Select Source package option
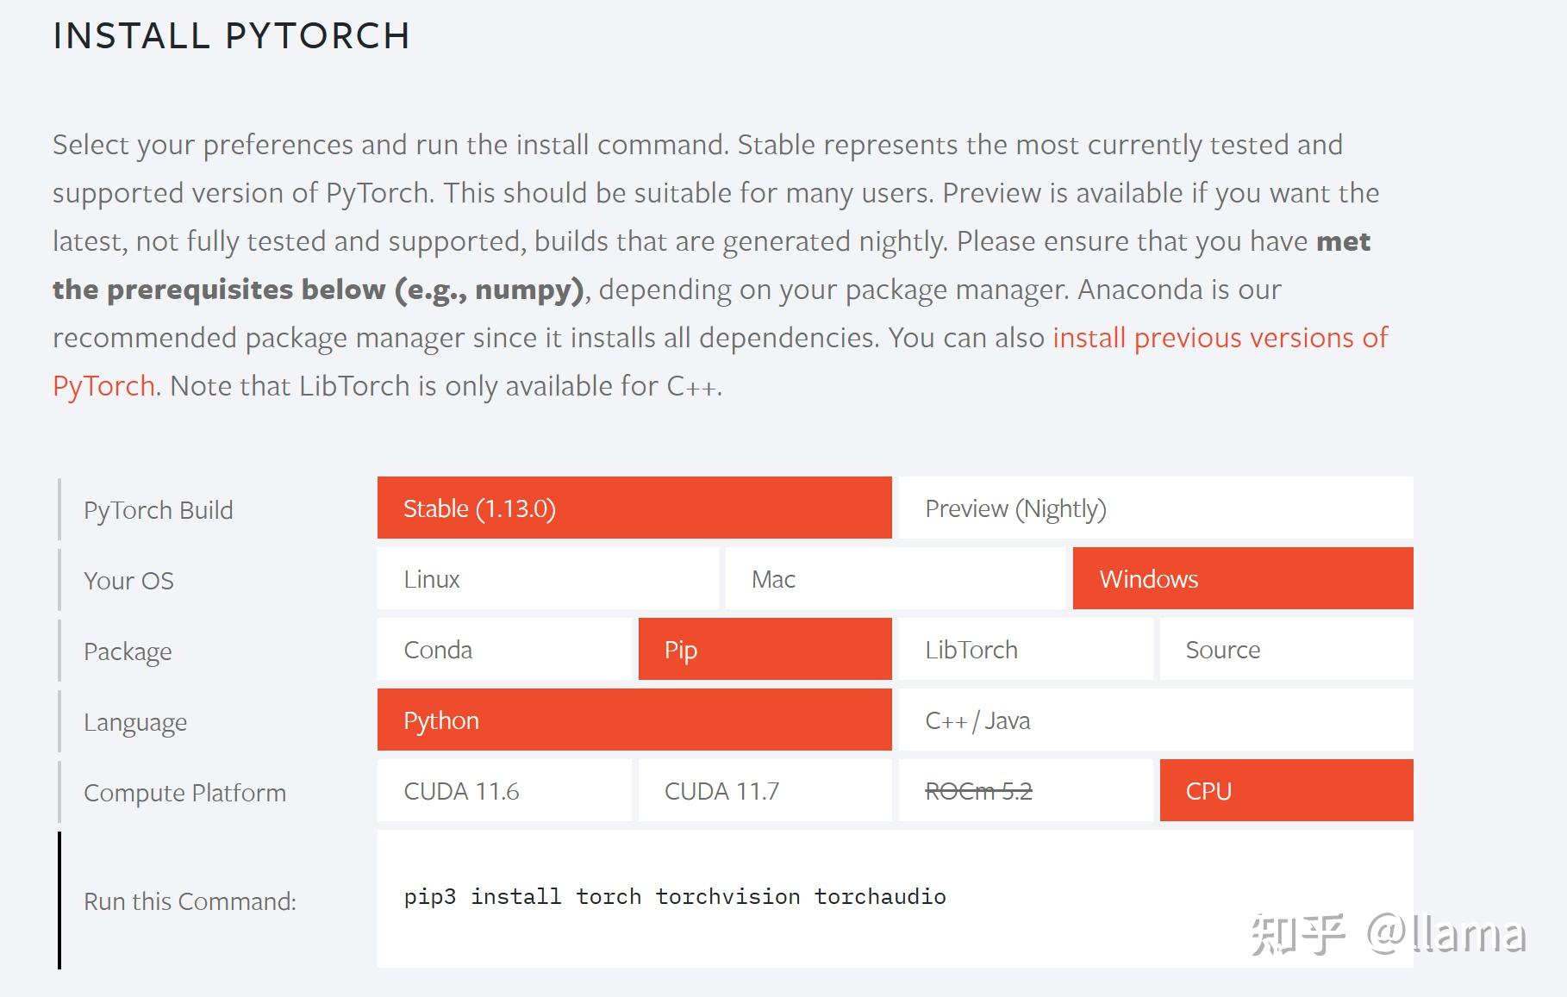 [1286, 650]
